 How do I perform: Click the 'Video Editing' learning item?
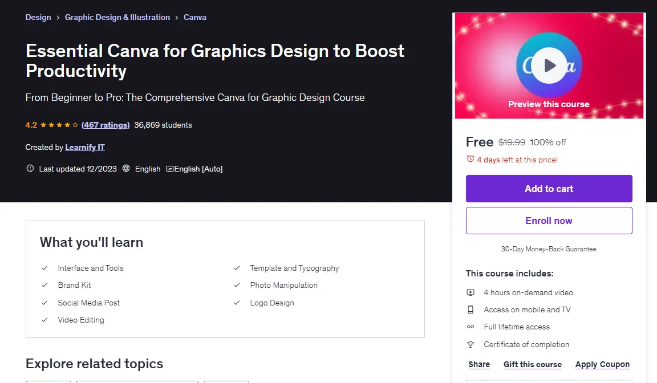(x=81, y=320)
